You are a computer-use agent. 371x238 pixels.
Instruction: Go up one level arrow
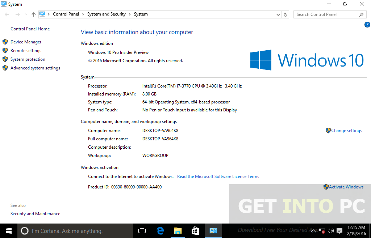(x=34, y=14)
